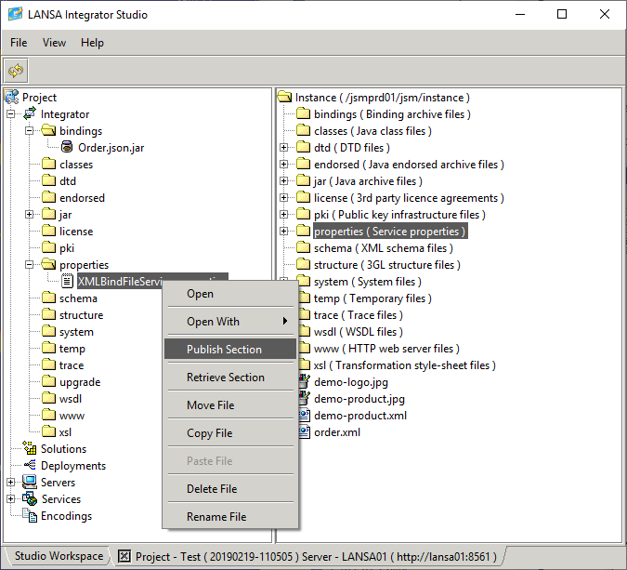Click the Services node icon
The width and height of the screenshot is (627, 570).
[30, 499]
